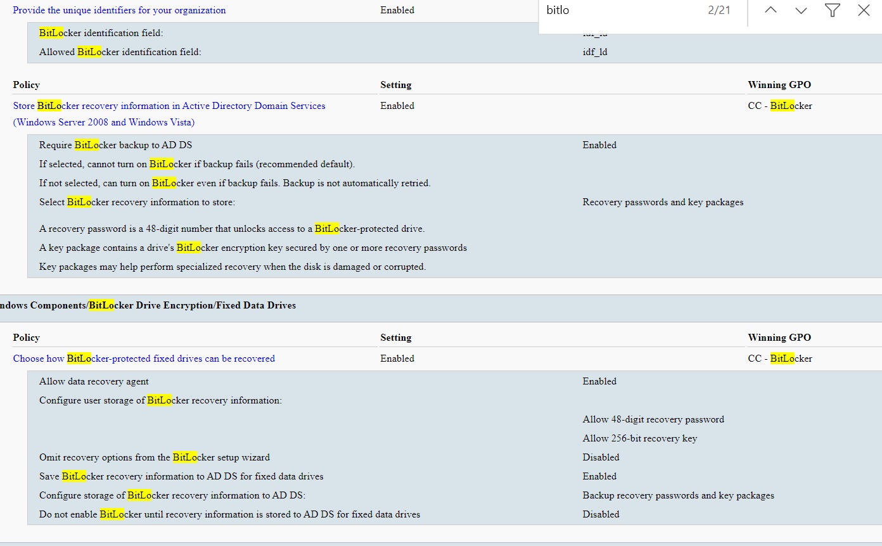Click "Allow 256-bit recovery key" value

pyautogui.click(x=640, y=438)
